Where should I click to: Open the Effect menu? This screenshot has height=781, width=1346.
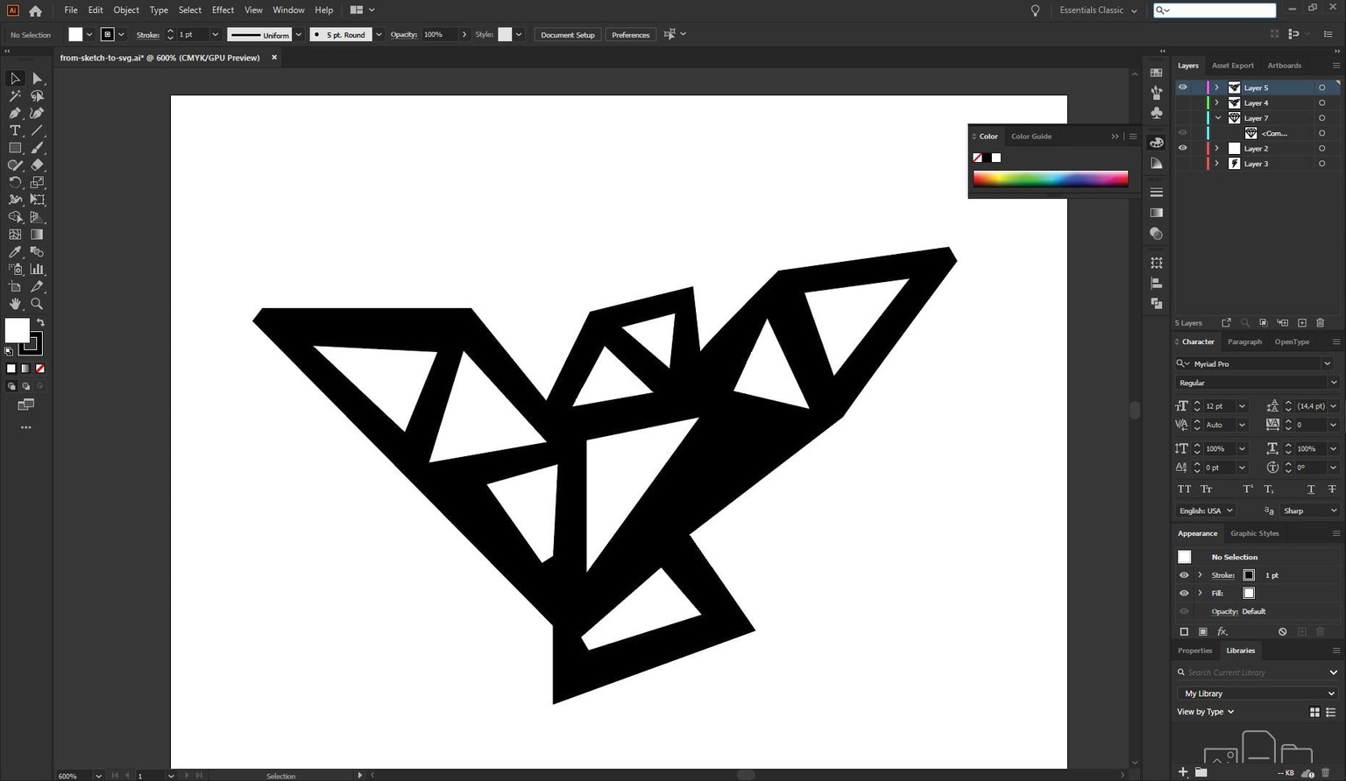[x=223, y=11]
